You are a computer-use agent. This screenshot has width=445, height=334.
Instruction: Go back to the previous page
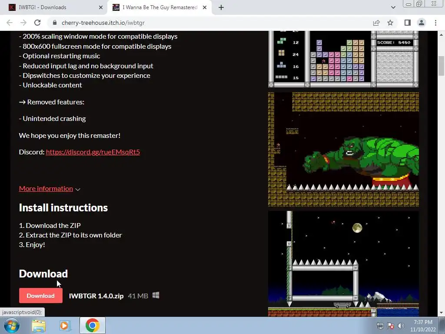(x=10, y=23)
